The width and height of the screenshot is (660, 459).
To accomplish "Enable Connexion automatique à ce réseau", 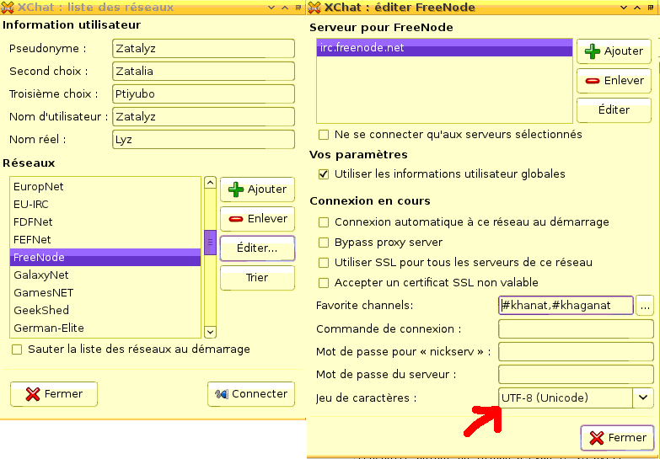I will [324, 222].
